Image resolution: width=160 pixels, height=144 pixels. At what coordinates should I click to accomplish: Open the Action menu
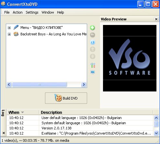click(17, 12)
